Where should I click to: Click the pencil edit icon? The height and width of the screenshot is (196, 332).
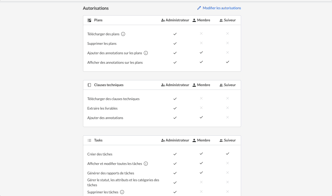click(x=199, y=8)
